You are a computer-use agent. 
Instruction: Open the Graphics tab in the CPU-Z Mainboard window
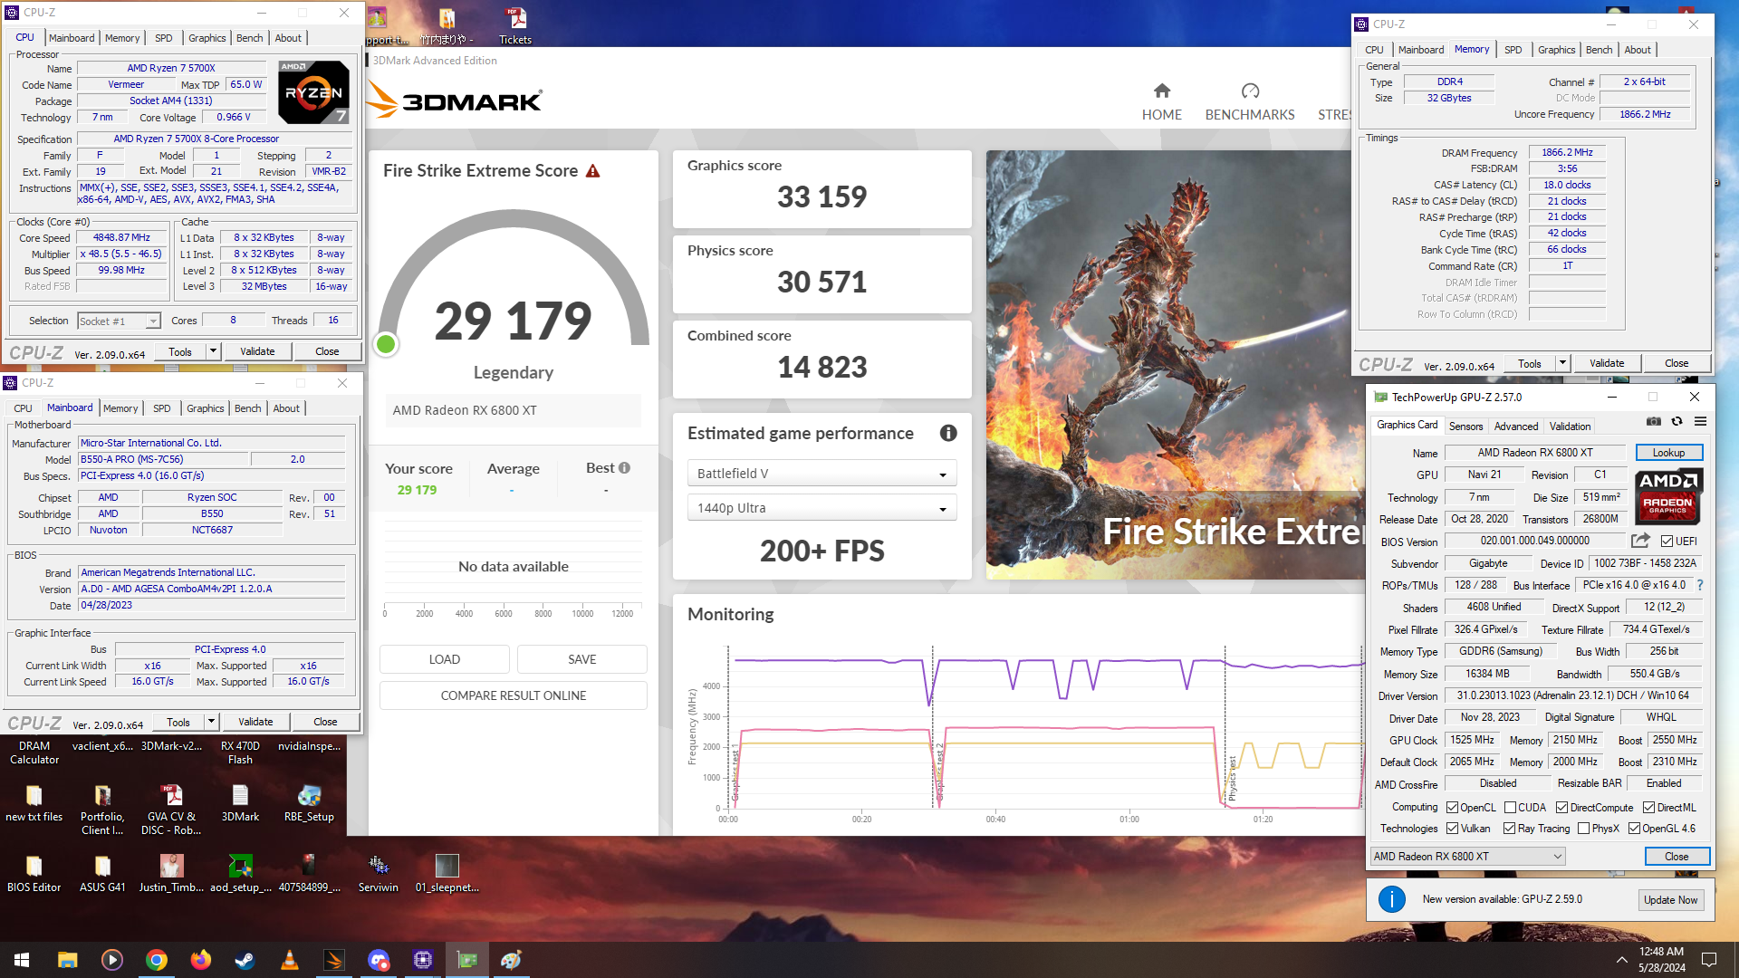tap(206, 408)
